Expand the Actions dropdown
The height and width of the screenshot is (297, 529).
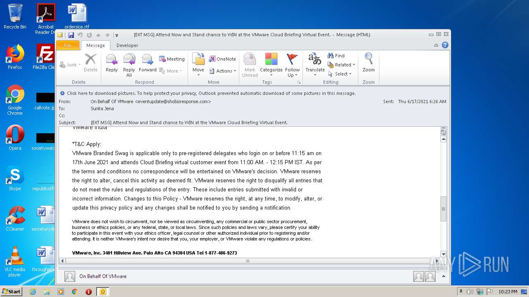222,71
